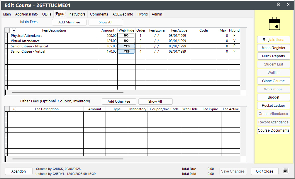Click Show All for Other Fees
Viewport: 295px width, 179px height.
click(x=155, y=101)
